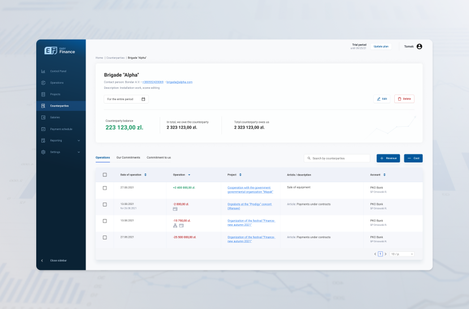This screenshot has width=469, height=309.
Task: Expand the Settings sidebar submenu
Action: [x=79, y=152]
